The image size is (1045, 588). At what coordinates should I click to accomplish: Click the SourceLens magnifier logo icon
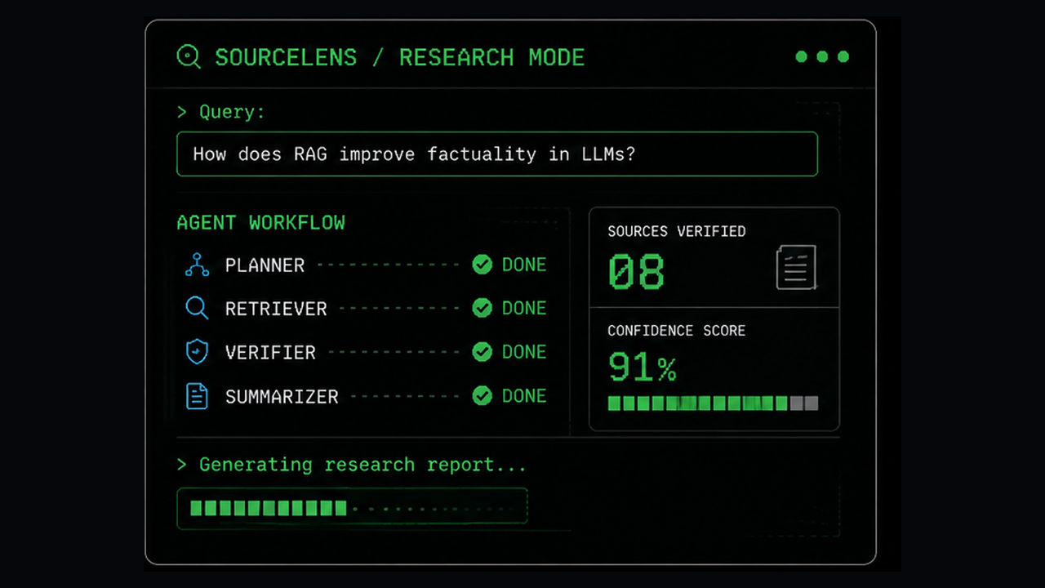tap(189, 56)
